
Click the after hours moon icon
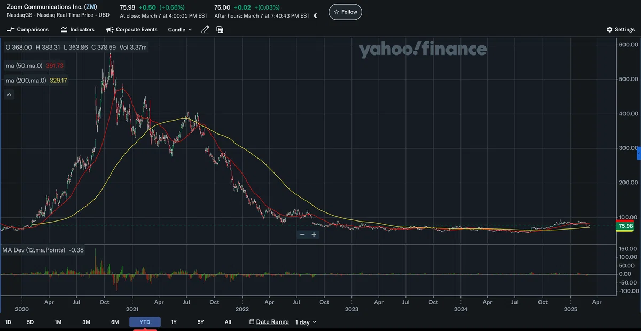pos(316,15)
